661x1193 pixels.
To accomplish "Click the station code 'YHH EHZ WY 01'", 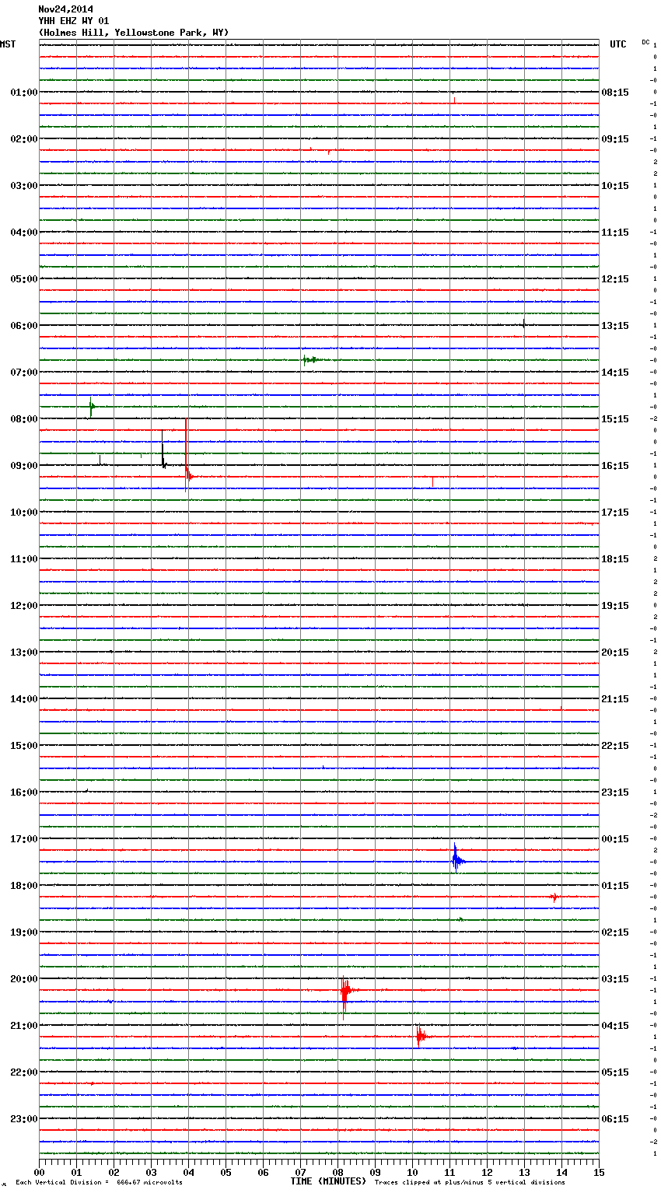I will [x=74, y=21].
